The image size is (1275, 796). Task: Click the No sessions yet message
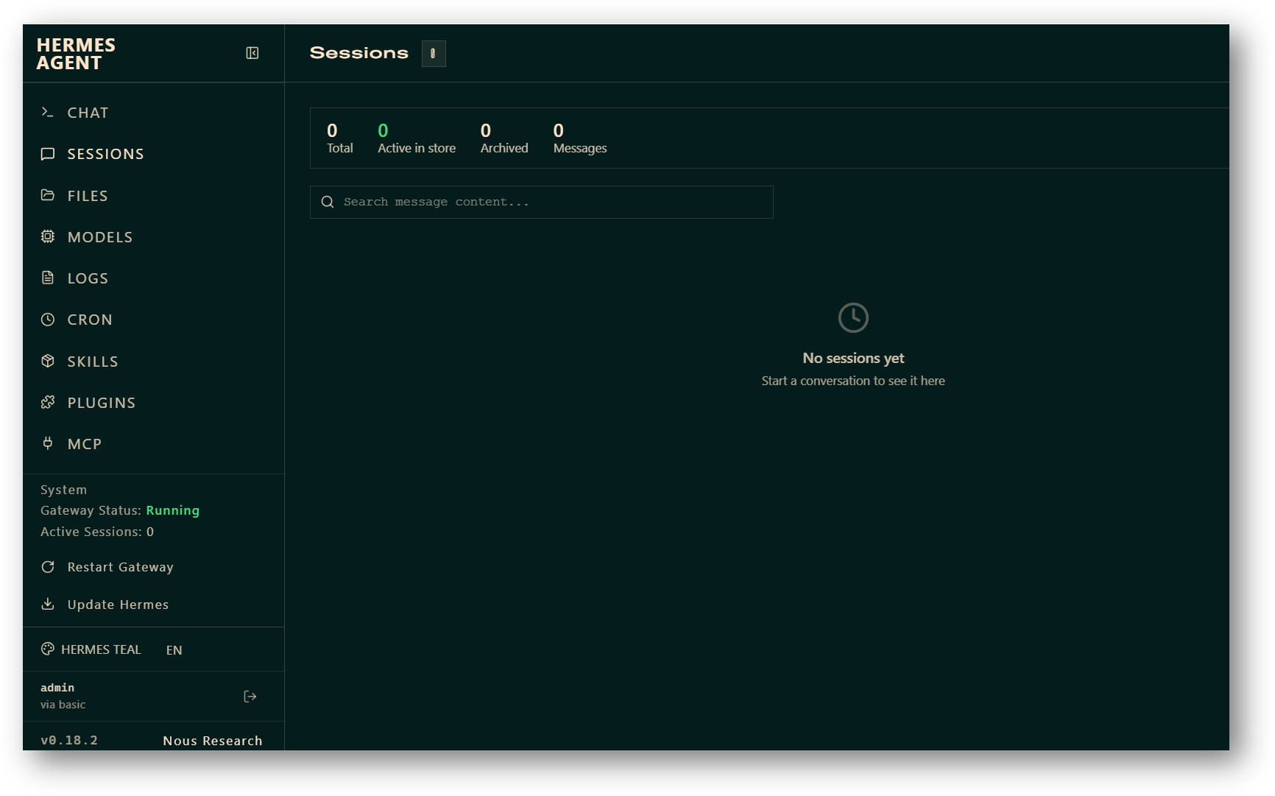click(853, 358)
